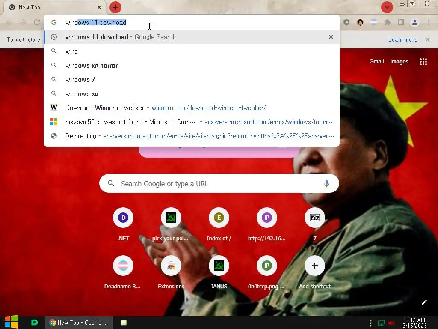Click the taskbar clock showing 8:37 AM
This screenshot has height=329, width=438.
click(414, 323)
